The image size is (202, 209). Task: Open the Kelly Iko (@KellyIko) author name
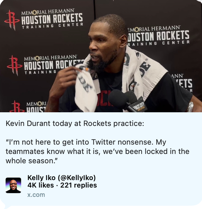[x=62, y=178]
